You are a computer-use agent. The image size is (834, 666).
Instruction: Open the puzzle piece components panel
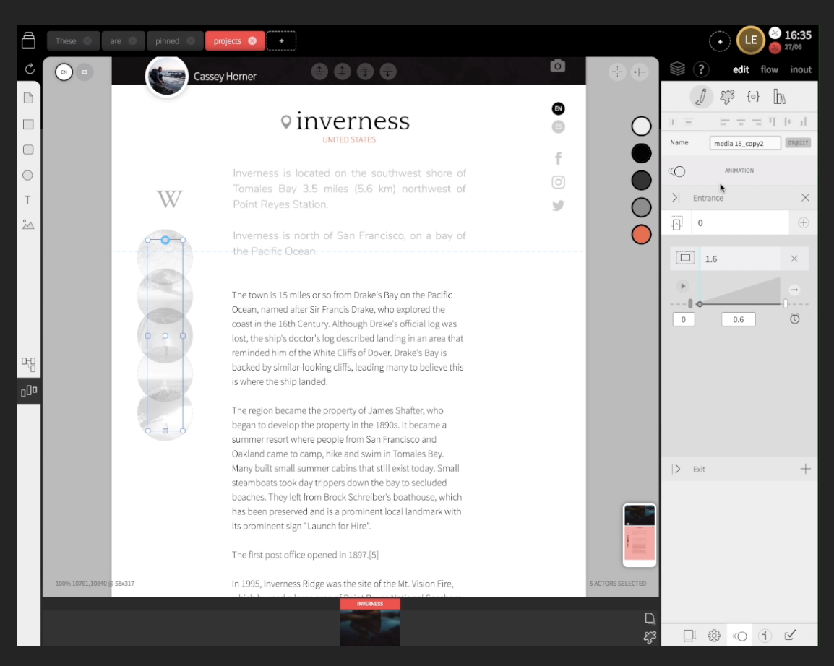click(727, 97)
